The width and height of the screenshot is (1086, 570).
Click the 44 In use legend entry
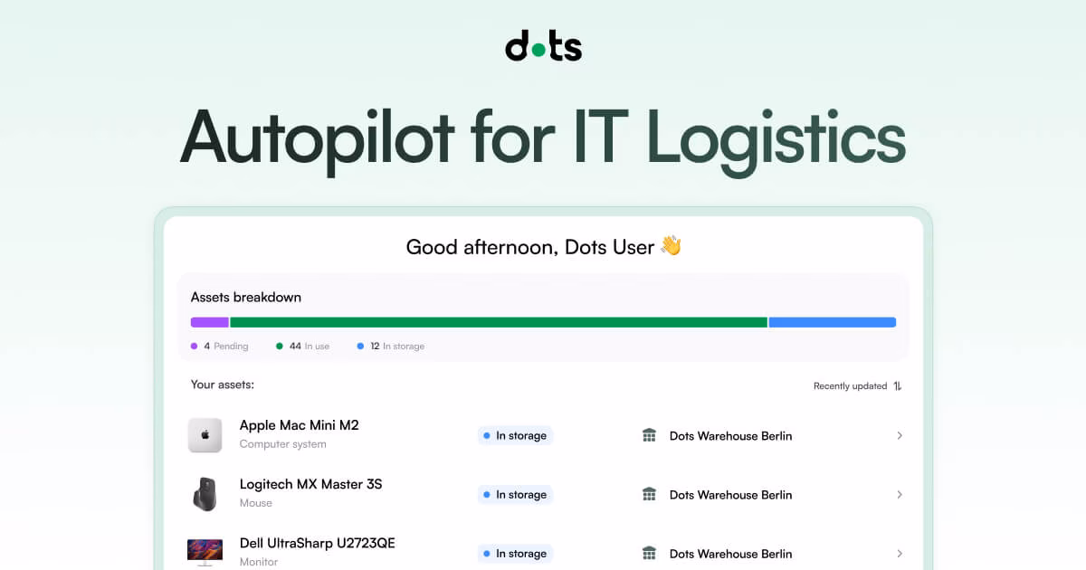(x=303, y=346)
